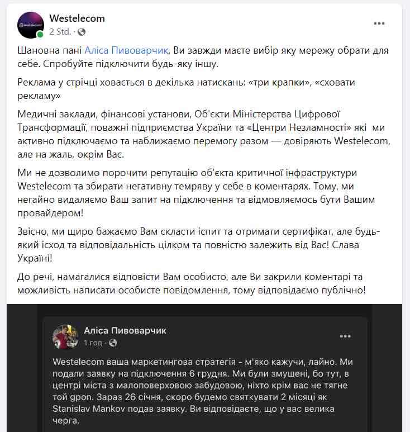Image resolution: width=410 pixels, height=432 pixels.
Task: Open the post options three-dots menu
Action: pos(379,23)
